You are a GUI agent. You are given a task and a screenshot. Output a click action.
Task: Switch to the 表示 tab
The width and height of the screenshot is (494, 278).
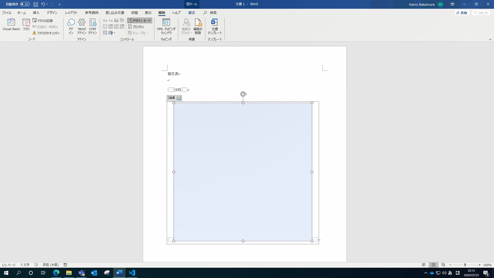(x=148, y=13)
